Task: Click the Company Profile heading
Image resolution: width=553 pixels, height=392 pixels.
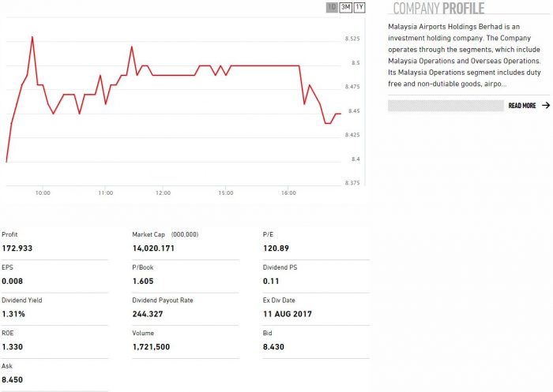Action: point(438,9)
